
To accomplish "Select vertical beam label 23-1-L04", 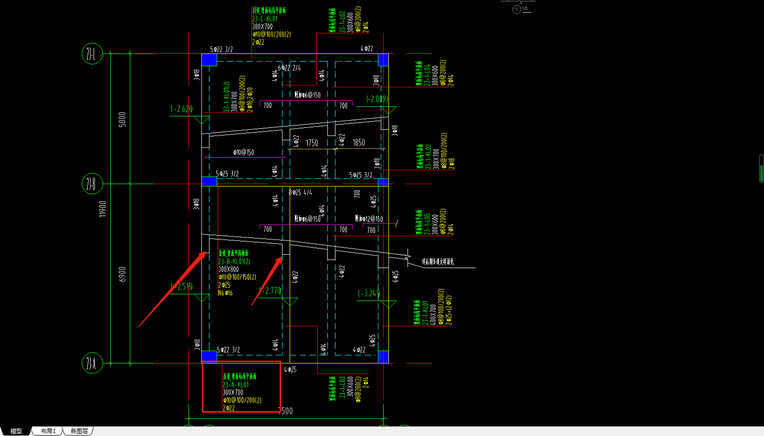I will click(x=427, y=75).
